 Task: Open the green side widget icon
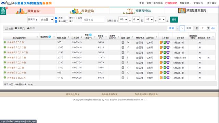point(3,11)
